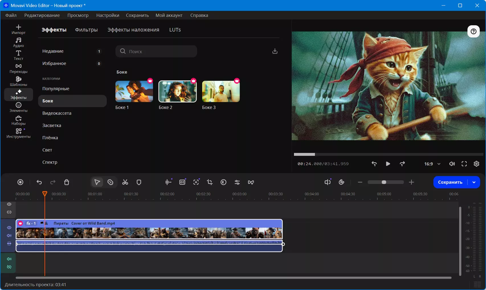Screen dimensions: 486x290
Task: Delete the selected clip with trash icon
Action: pos(66,182)
